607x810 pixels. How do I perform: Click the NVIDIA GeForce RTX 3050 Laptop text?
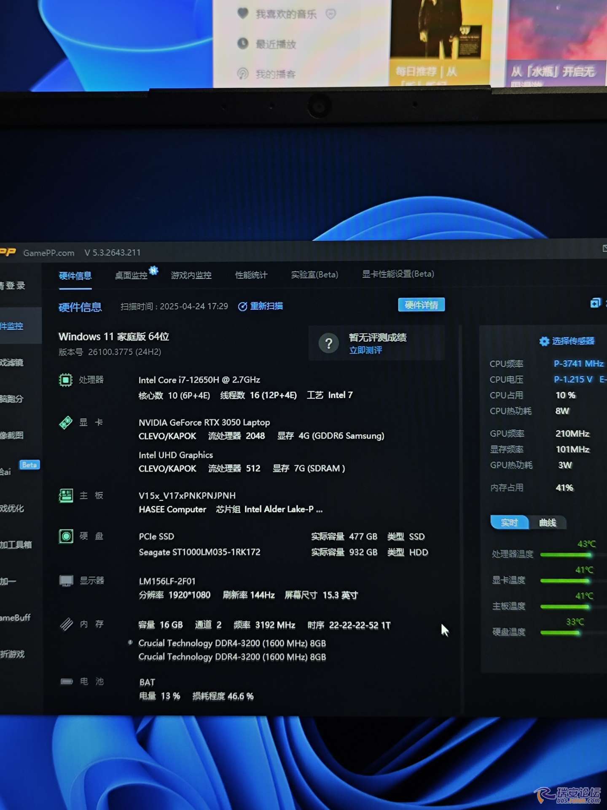click(204, 423)
